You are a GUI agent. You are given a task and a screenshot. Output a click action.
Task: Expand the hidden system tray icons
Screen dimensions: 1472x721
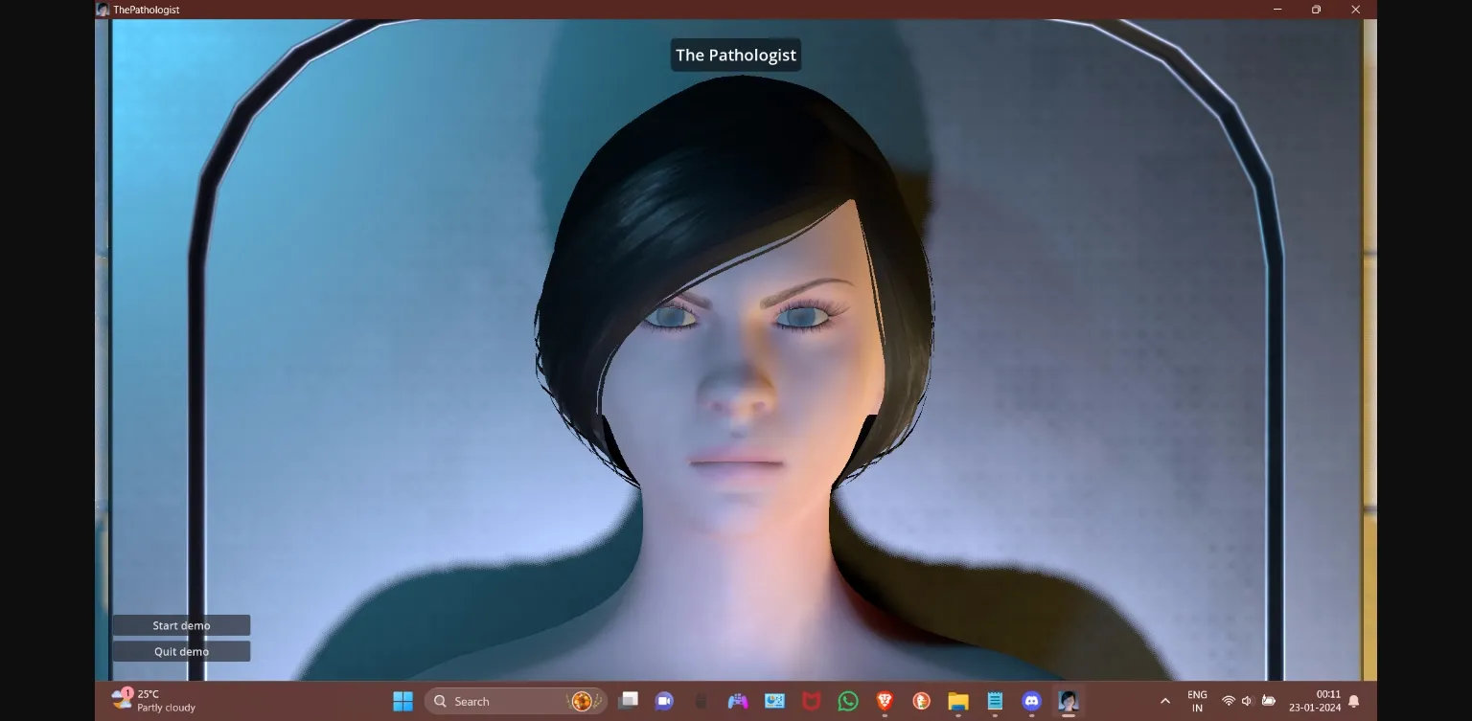pos(1165,701)
